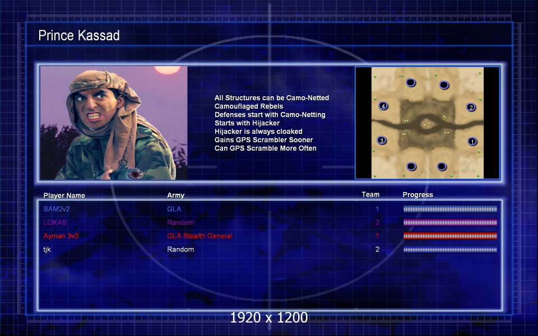Pick the empty start slot above marker 2
Viewport: 538px width, 336px height.
pos(444,85)
